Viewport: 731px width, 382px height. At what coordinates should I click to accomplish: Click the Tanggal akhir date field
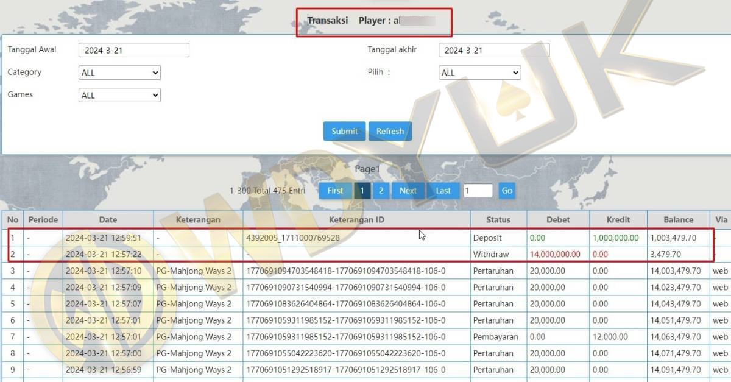click(x=494, y=50)
